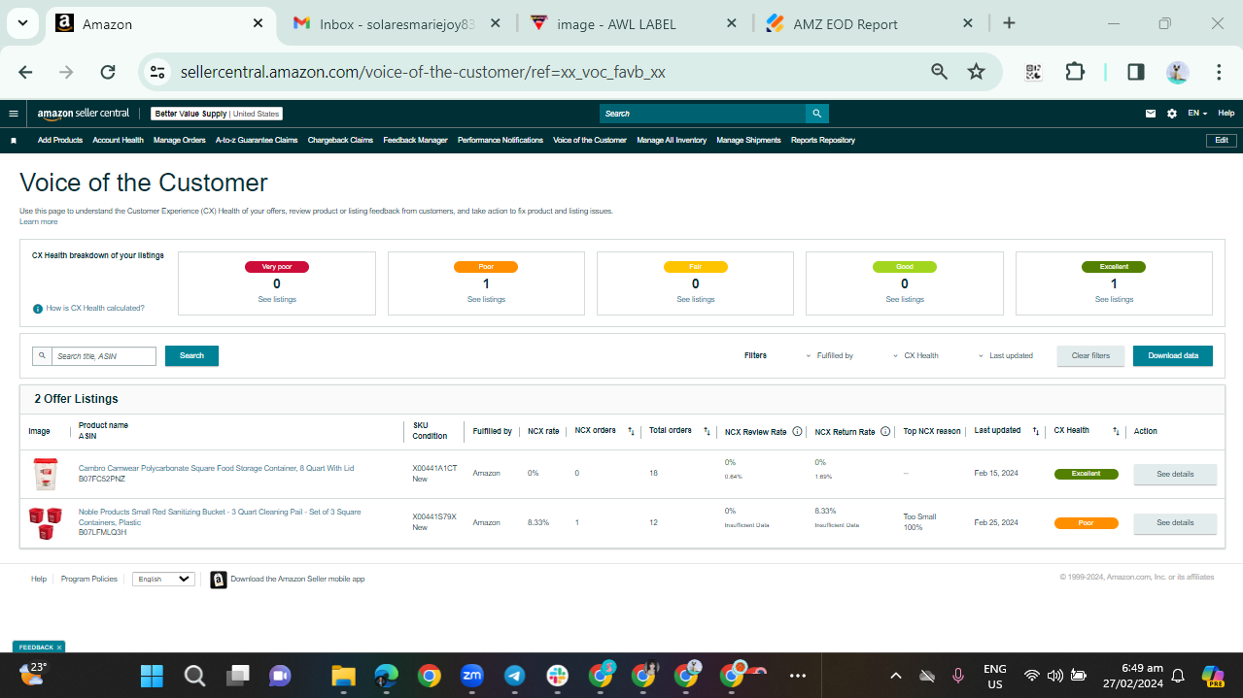
Task: Expand the CX Health filter
Action: 915,356
